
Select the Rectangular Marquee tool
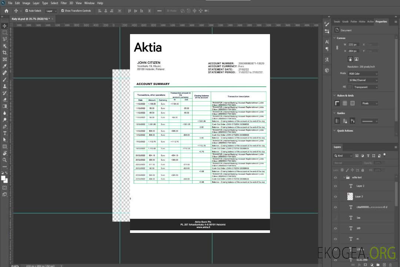coord(4,33)
